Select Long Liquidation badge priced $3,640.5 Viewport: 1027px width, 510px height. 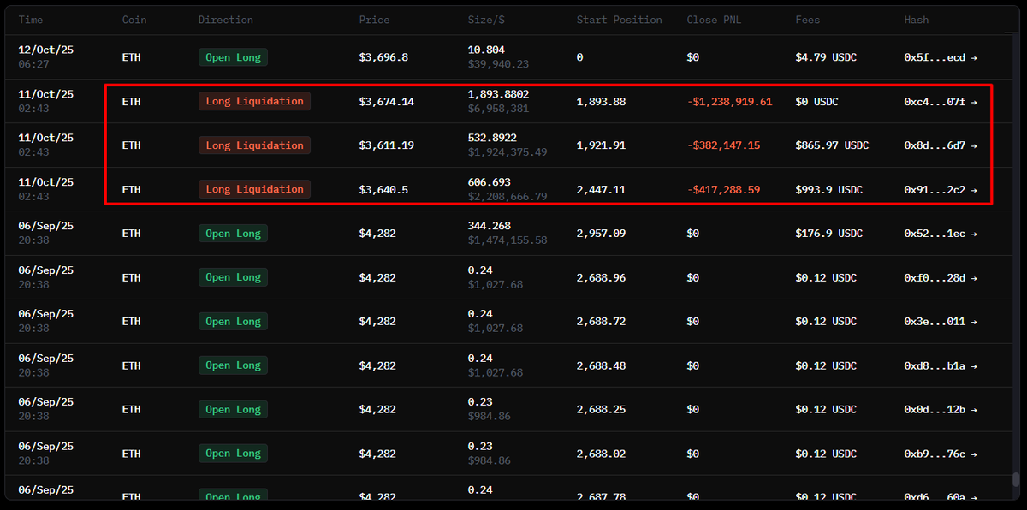[x=254, y=189]
